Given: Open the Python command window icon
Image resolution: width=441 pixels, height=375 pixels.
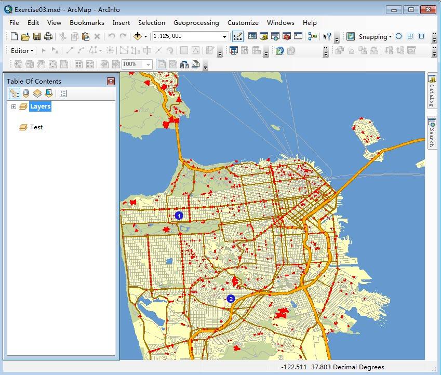Looking at the screenshot, I should [298, 36].
